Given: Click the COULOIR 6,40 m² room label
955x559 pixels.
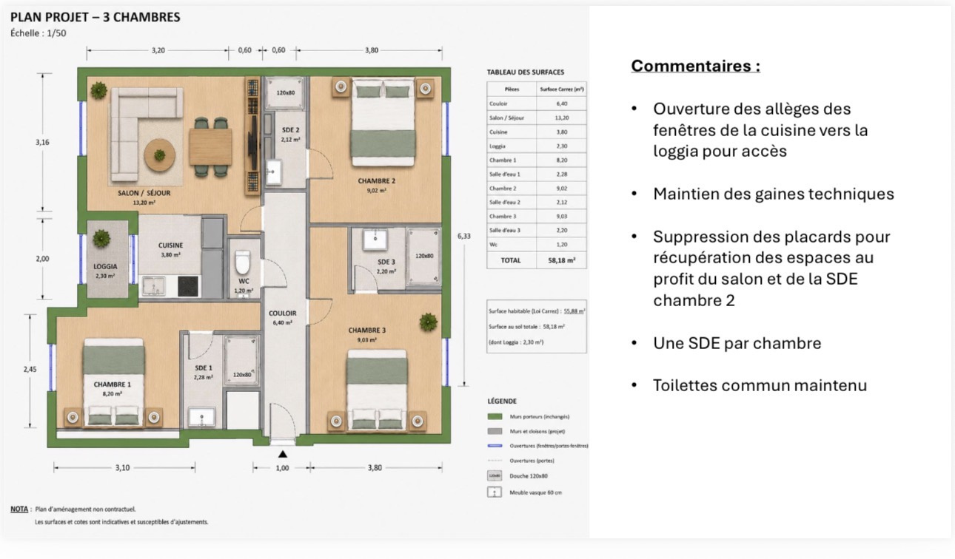Looking at the screenshot, I should 283,318.
